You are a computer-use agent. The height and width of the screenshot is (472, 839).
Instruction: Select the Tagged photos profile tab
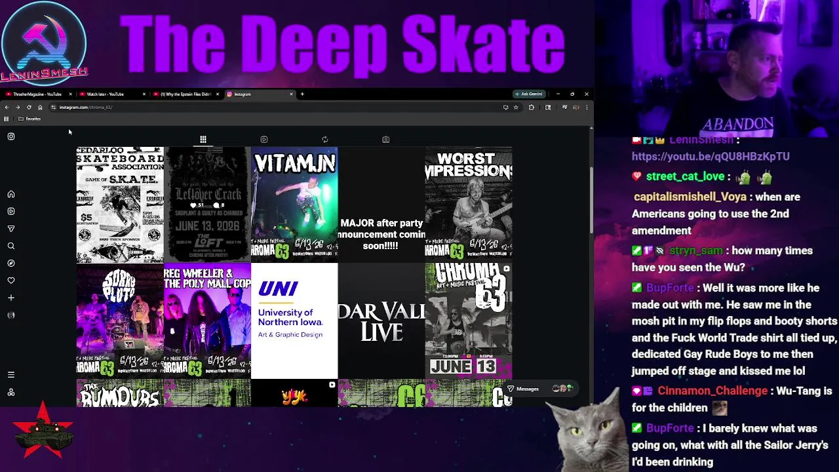pos(386,140)
